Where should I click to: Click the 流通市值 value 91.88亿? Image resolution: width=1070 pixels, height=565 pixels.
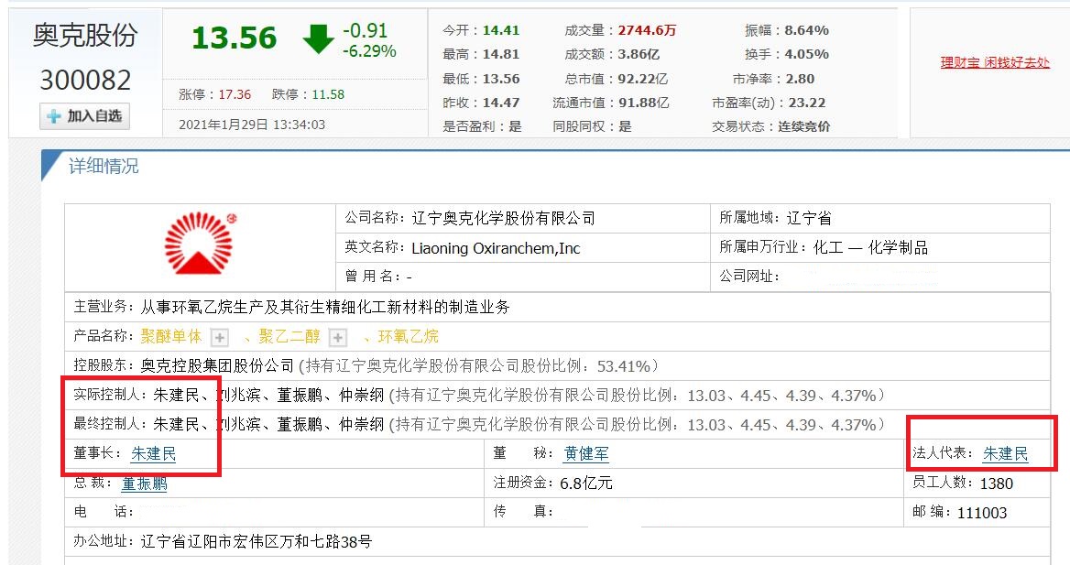click(643, 103)
